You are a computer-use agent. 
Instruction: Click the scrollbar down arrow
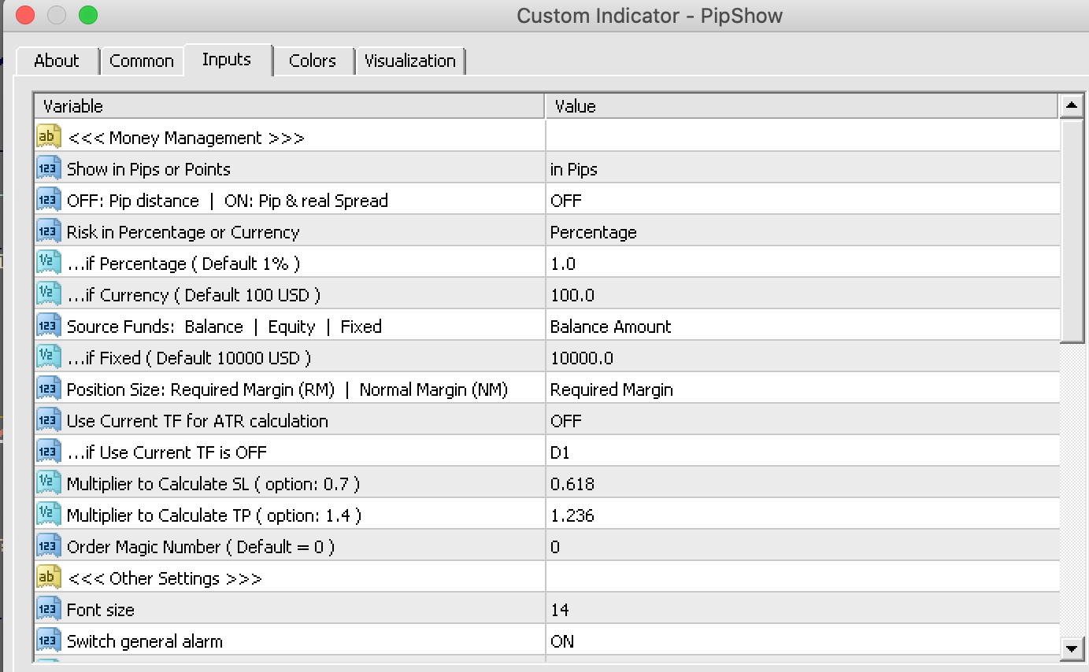(1070, 648)
